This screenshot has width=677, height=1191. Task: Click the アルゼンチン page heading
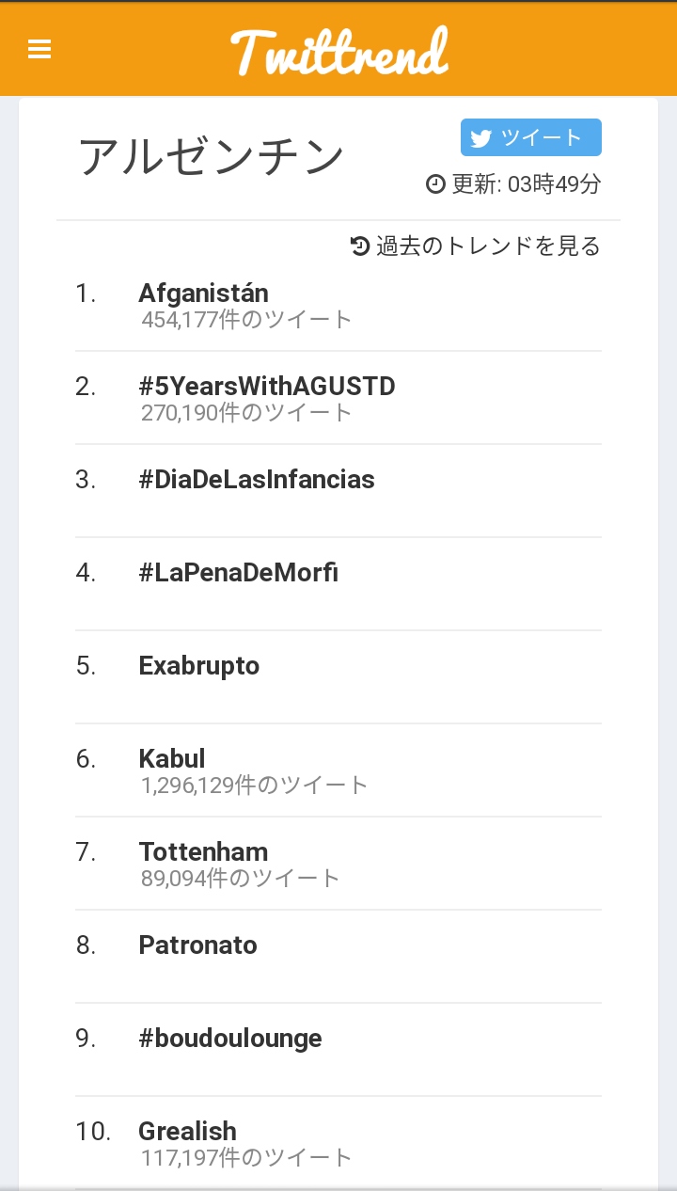coord(212,157)
